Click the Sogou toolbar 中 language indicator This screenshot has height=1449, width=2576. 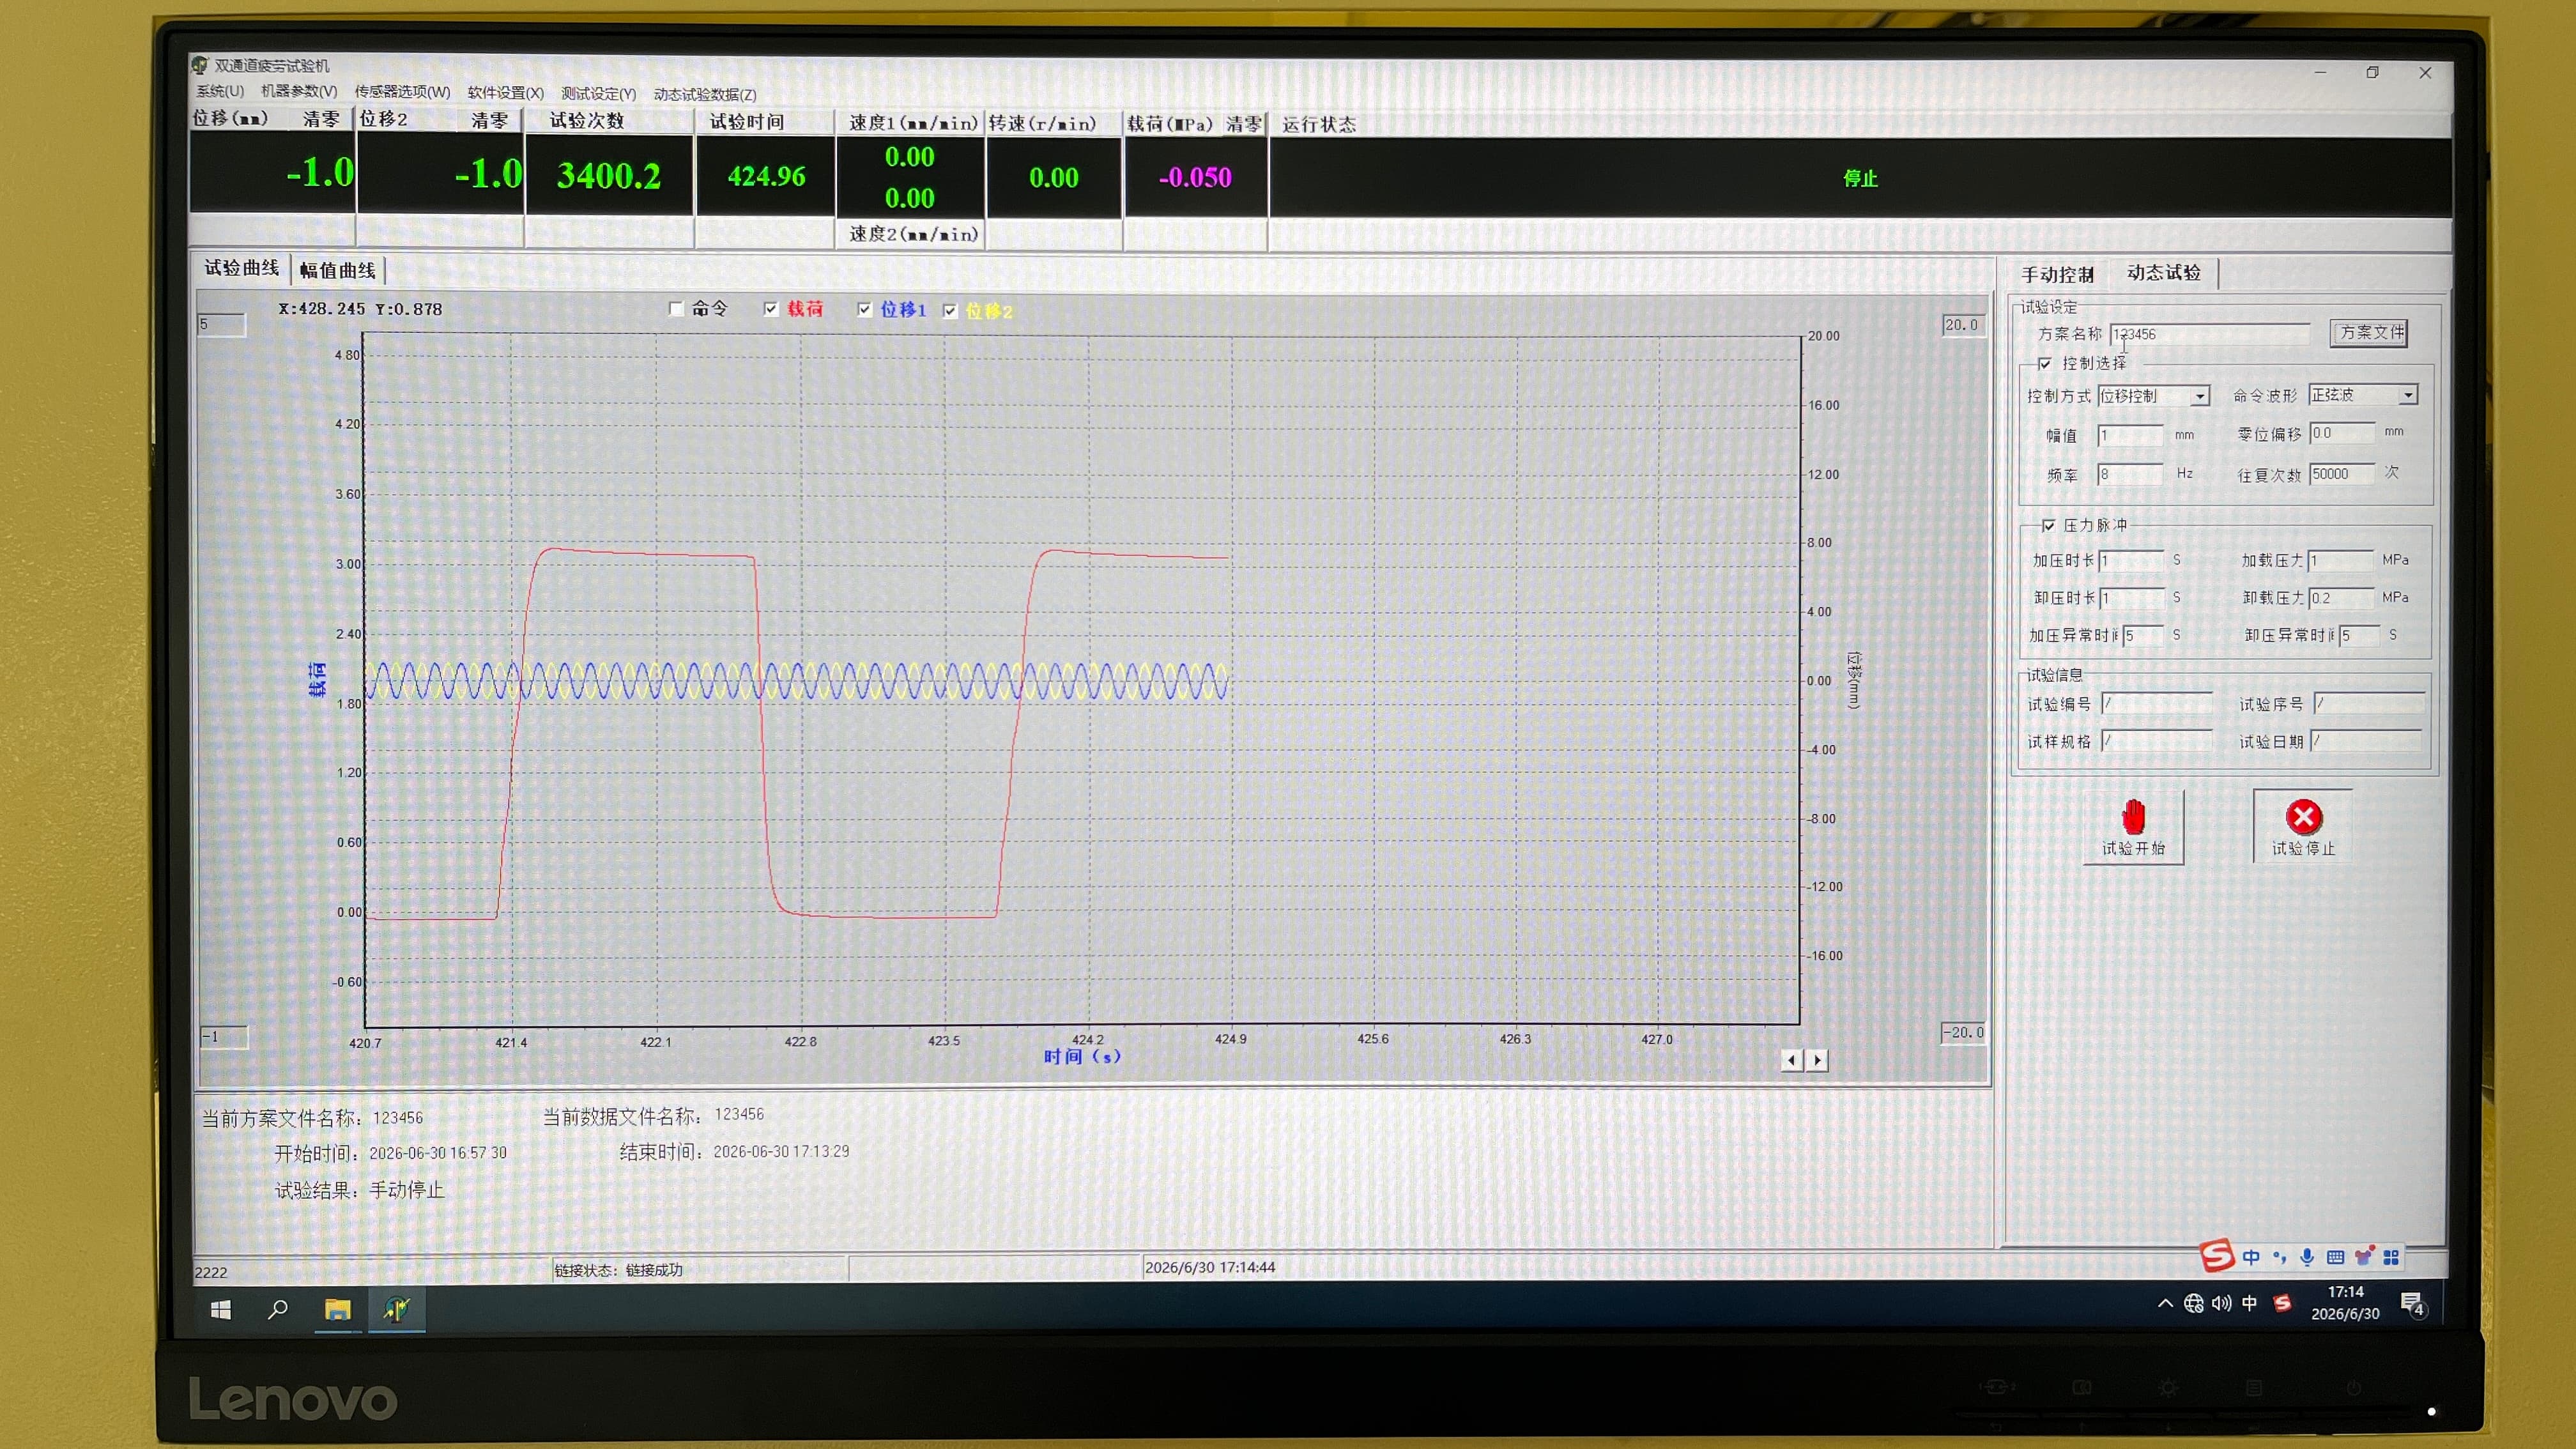click(2251, 1257)
